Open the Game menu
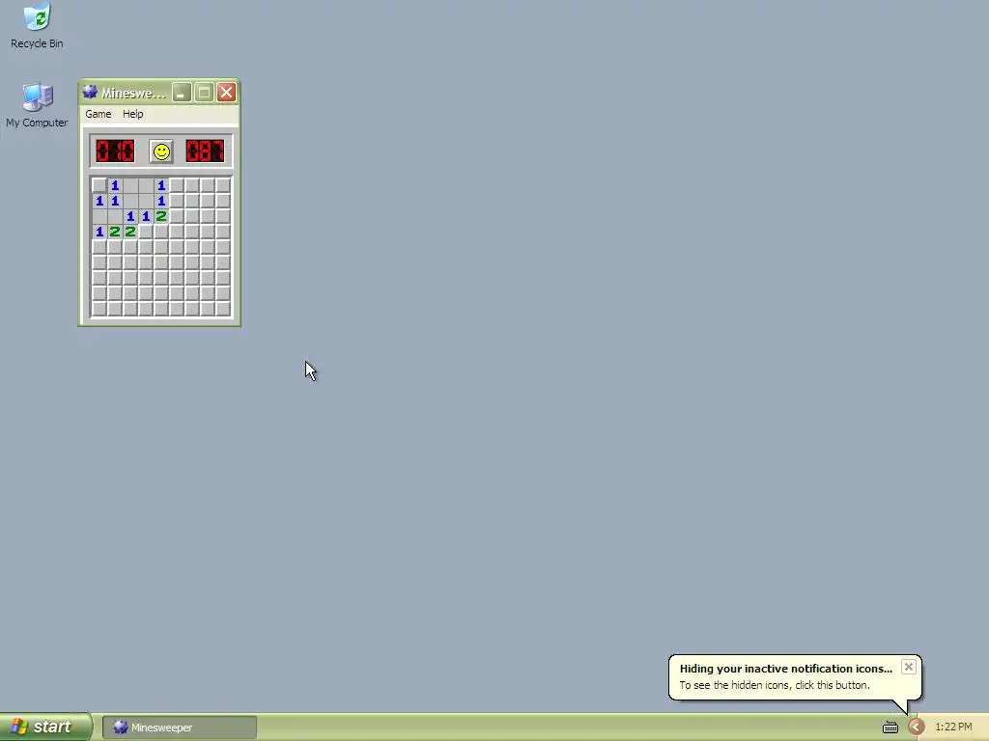This screenshot has height=741, width=989. click(x=99, y=114)
